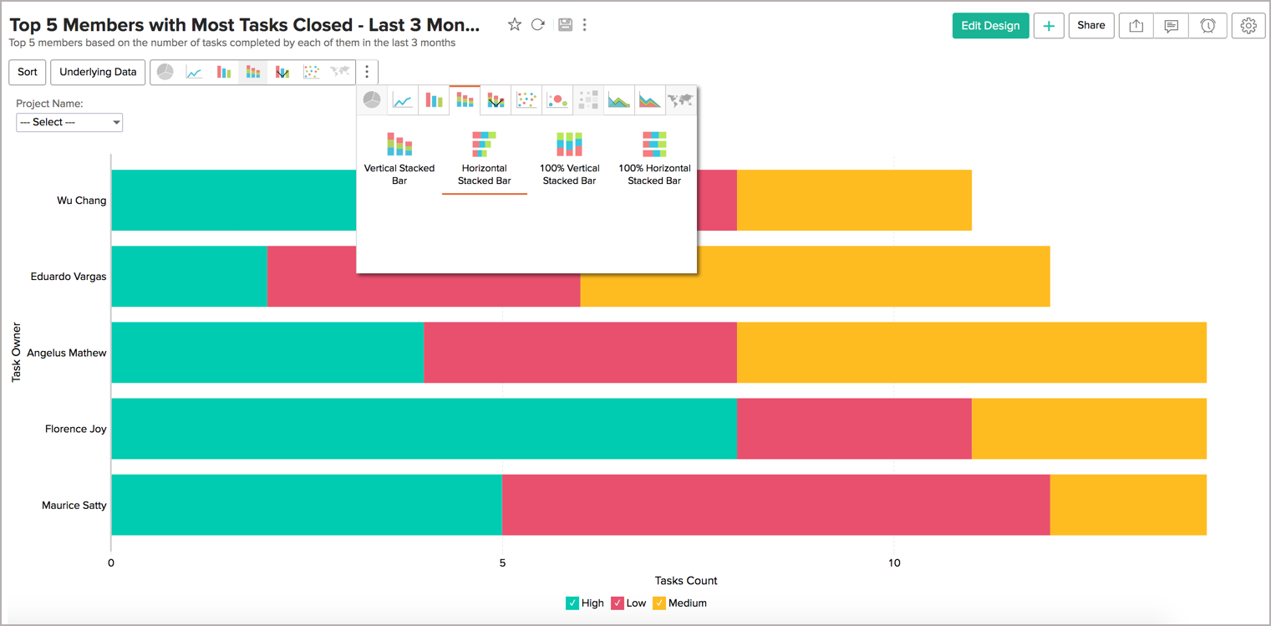
Task: Open the Underlying Data view
Action: 97,72
